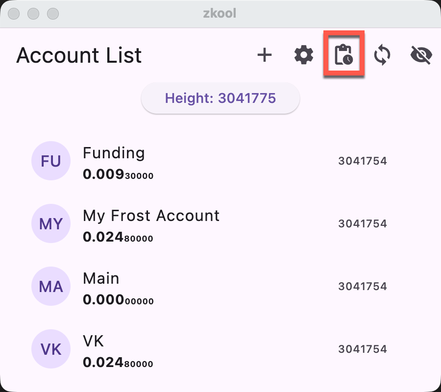Open the Funding account name
Image resolution: width=441 pixels, height=392 pixels.
[114, 153]
